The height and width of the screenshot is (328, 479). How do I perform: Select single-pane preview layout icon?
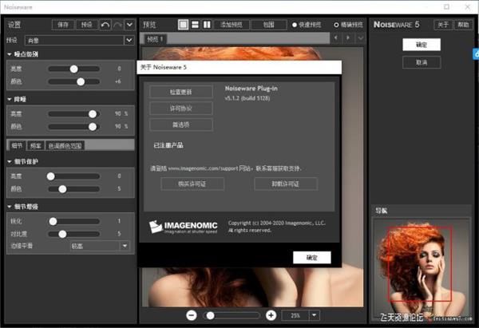pos(183,25)
